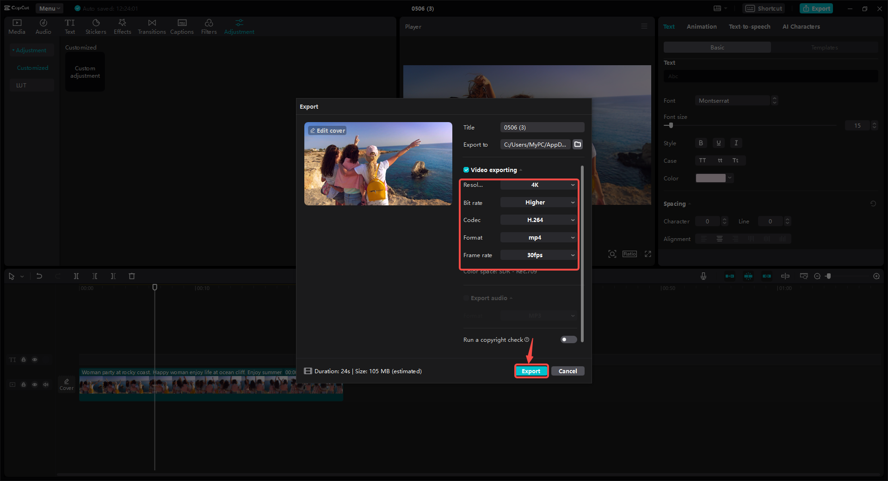Mute the video track audio
Viewport: 888px width, 481px height.
(45, 384)
